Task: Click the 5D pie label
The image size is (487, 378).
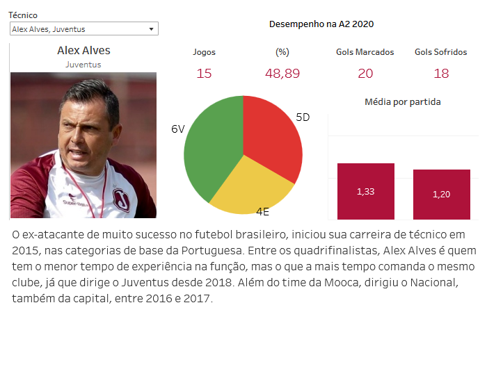Action: coord(303,117)
